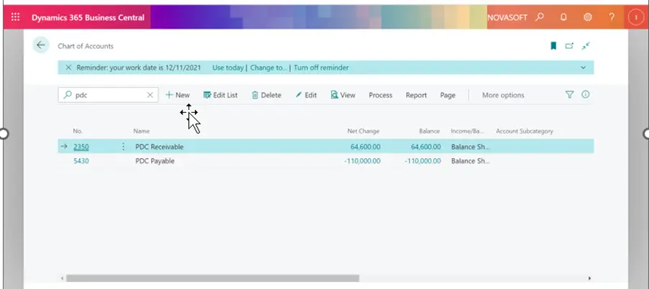Click scrollbar left arrow
This screenshot has width=649, height=289.
tap(62, 278)
